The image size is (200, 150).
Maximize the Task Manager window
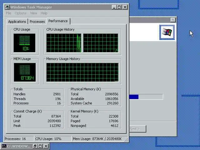119,7
